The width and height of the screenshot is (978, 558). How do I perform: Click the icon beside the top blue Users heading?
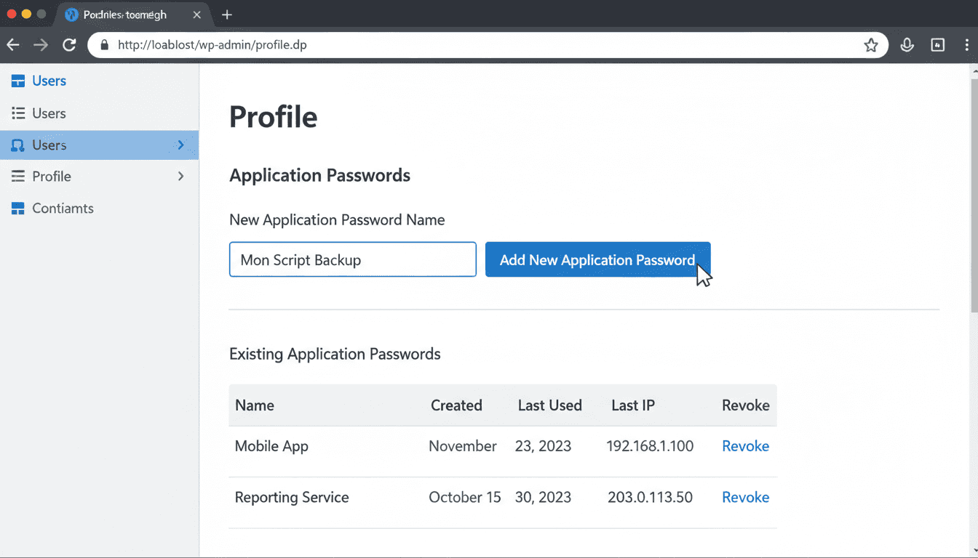pos(18,81)
